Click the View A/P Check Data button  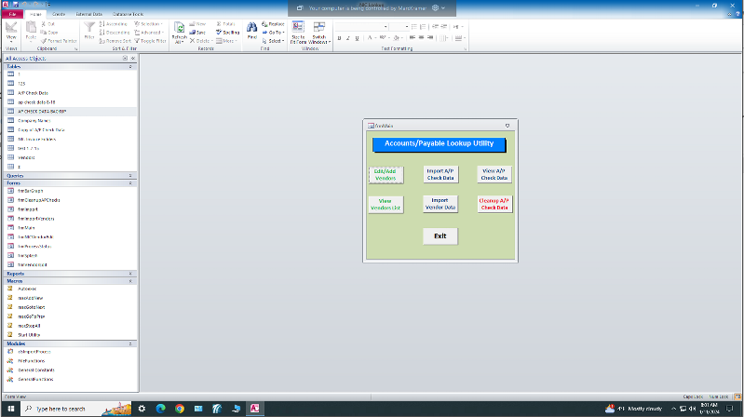[494, 174]
